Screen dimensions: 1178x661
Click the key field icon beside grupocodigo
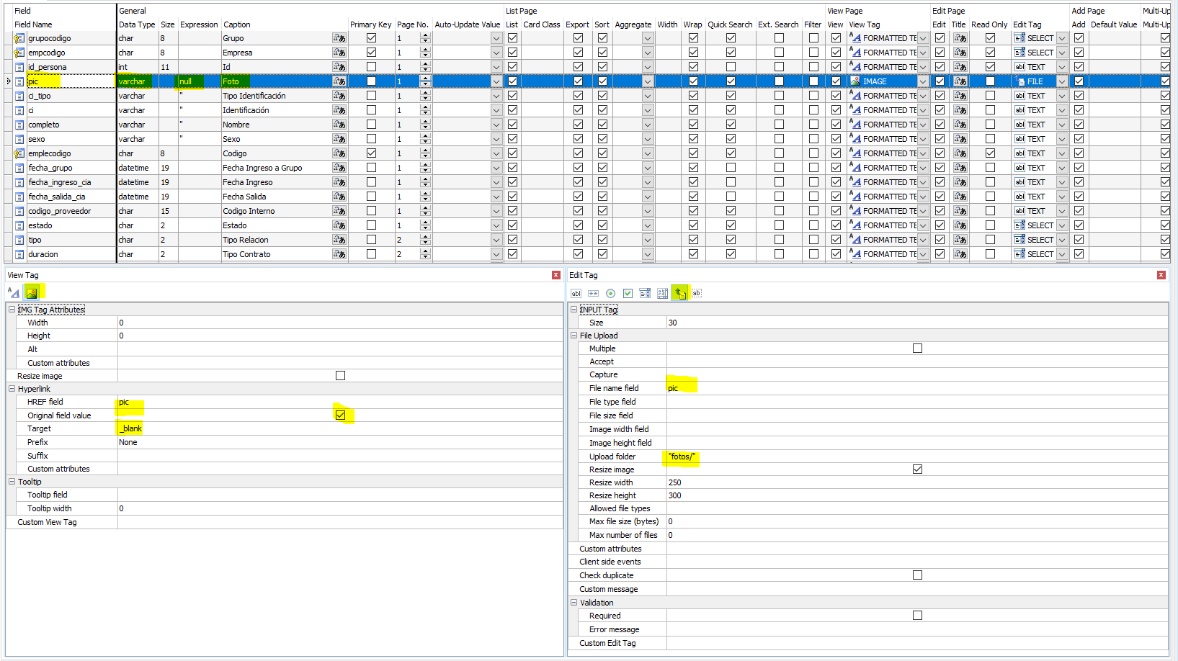click(x=19, y=38)
